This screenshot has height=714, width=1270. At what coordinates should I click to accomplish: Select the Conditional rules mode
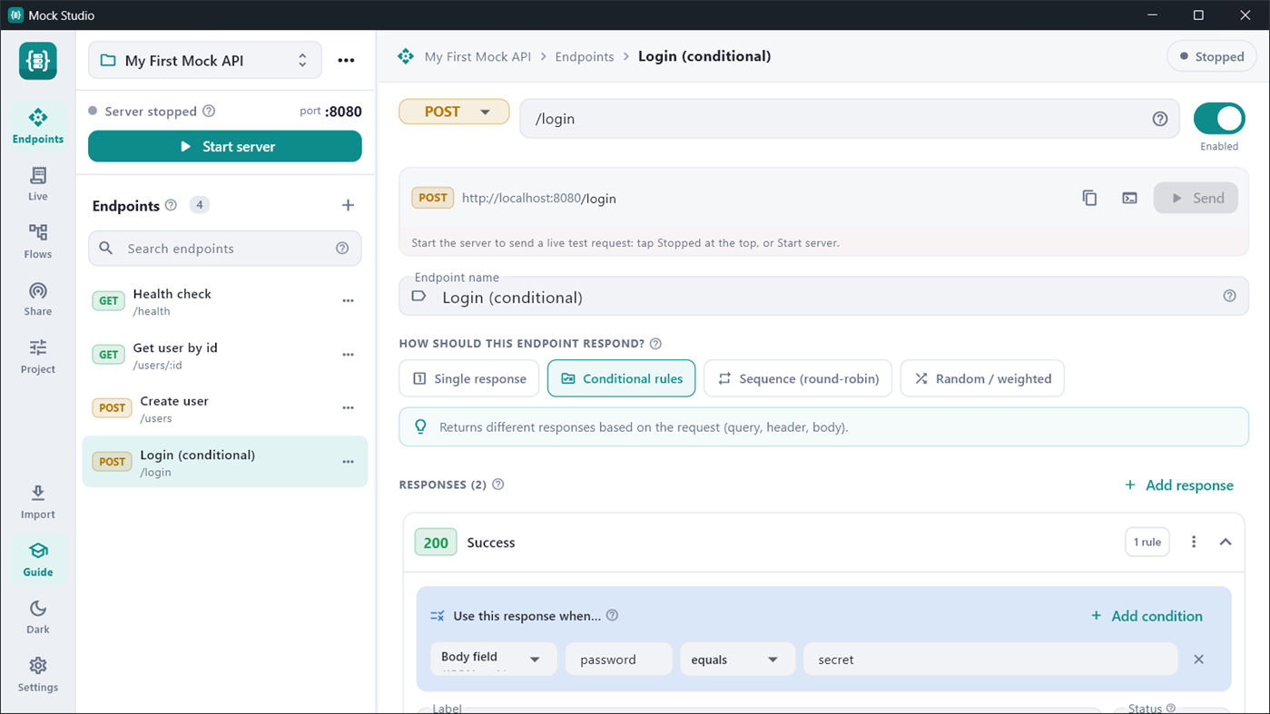point(622,378)
